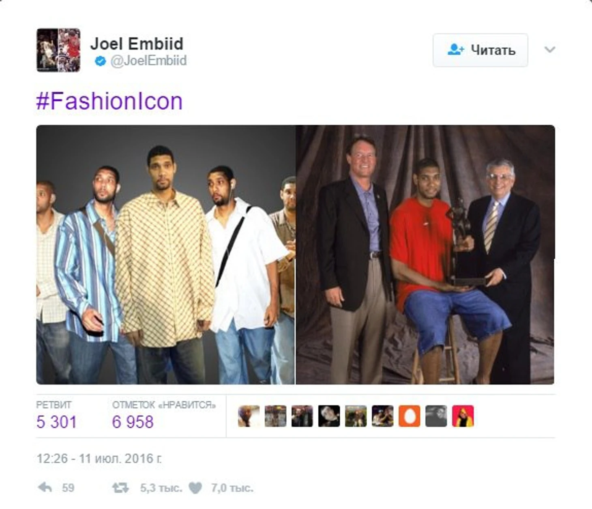Open the pink-yellow last liker avatar
592x509 pixels.
point(463,416)
